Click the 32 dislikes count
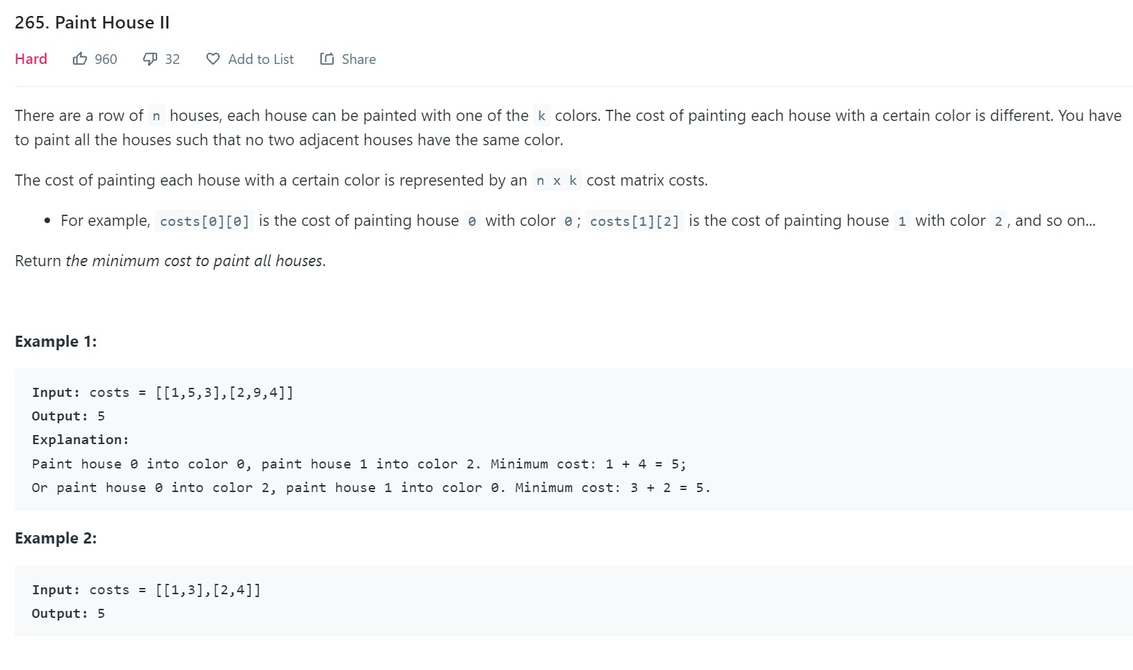The width and height of the screenshot is (1133, 670). pos(172,59)
